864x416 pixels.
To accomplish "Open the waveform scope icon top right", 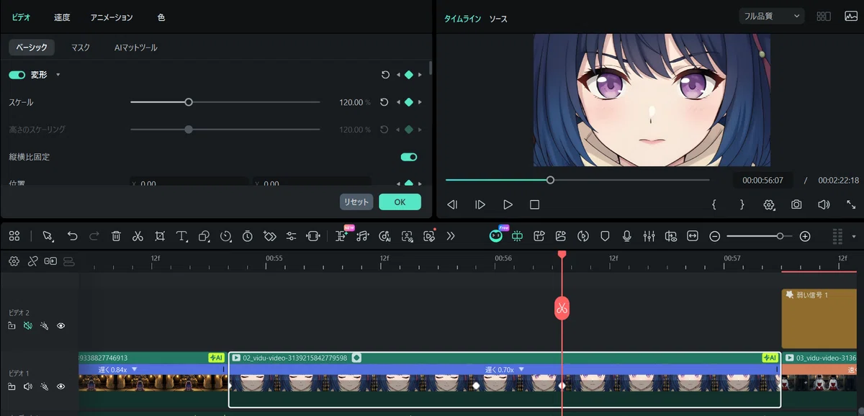I will (x=851, y=16).
